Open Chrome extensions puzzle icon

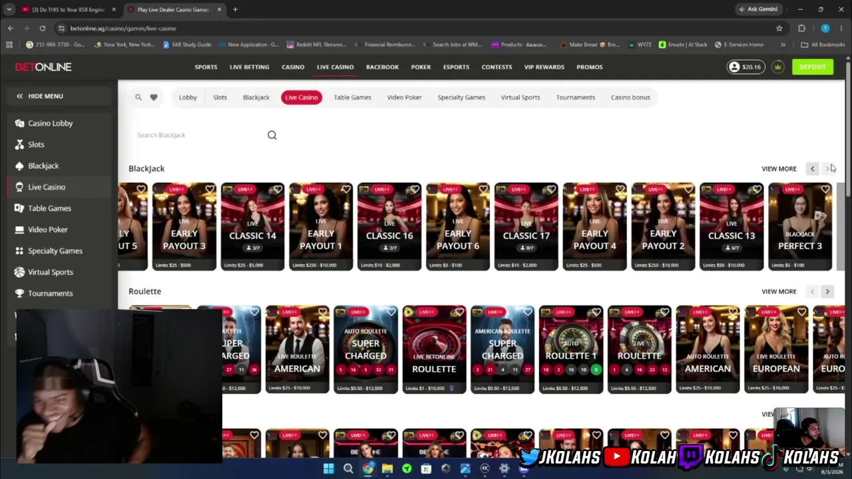tap(801, 28)
